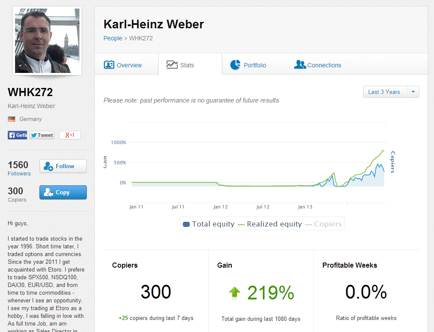The image size is (434, 332).
Task: Expand time range using dropdown arrow
Action: 413,92
